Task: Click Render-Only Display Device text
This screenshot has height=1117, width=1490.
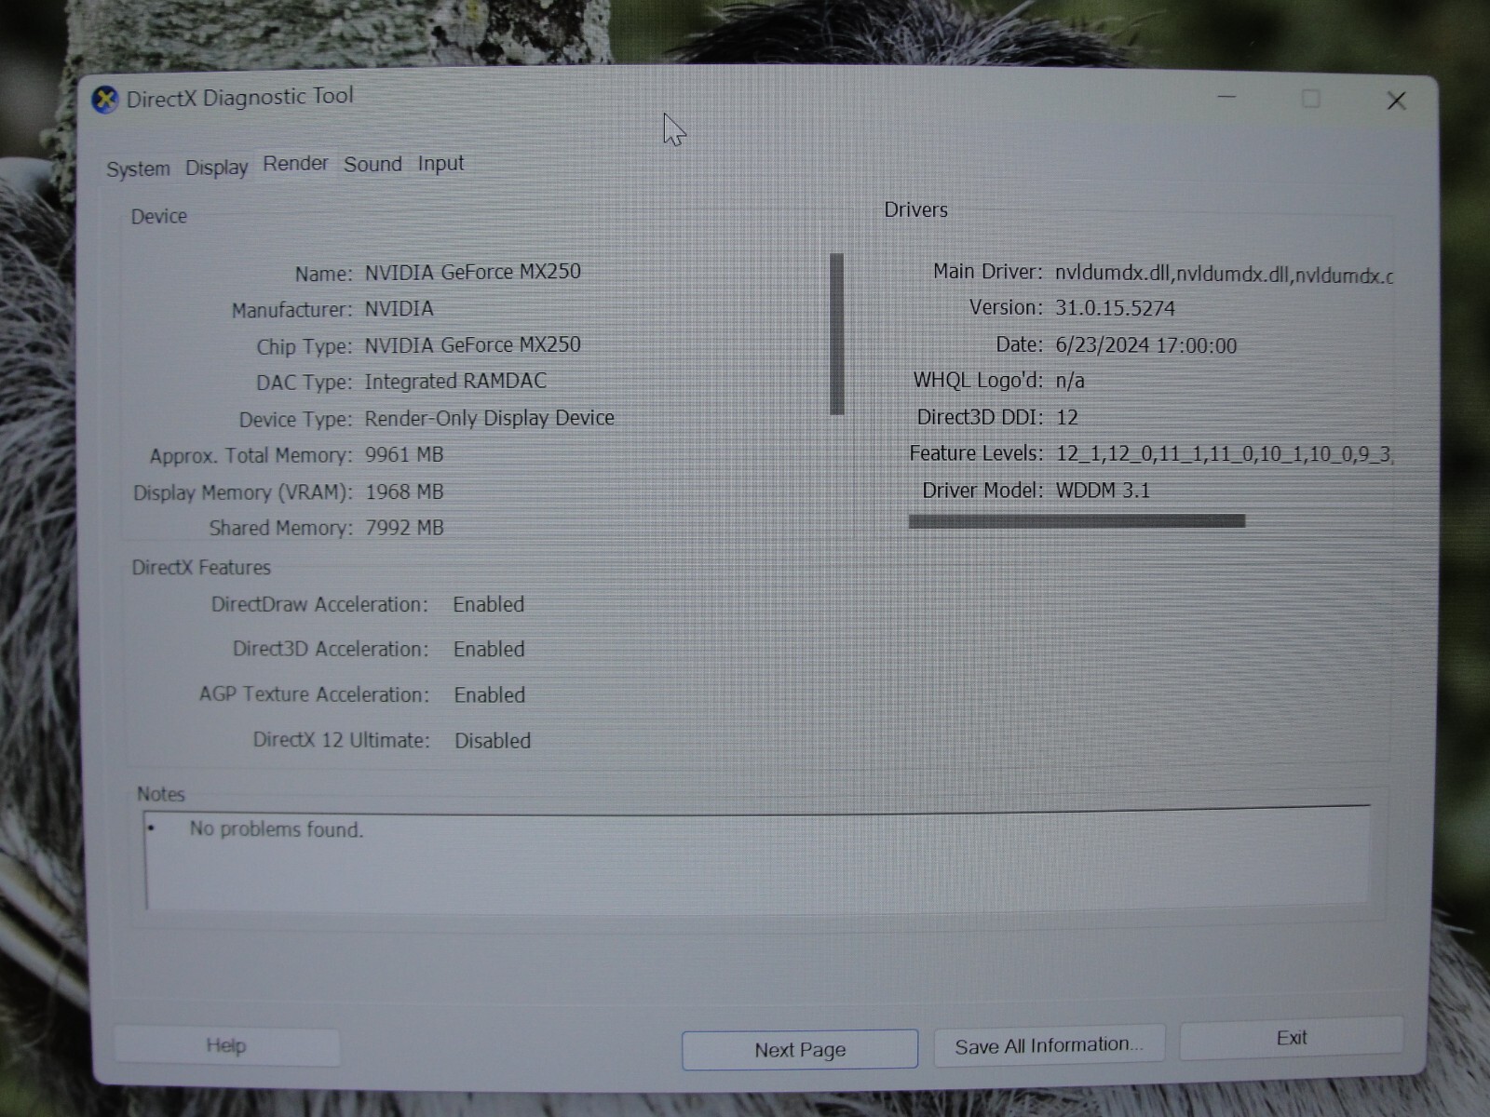Action: (489, 418)
